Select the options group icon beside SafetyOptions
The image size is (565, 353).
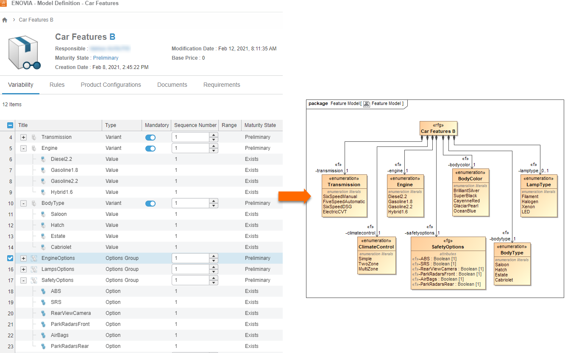coord(34,280)
